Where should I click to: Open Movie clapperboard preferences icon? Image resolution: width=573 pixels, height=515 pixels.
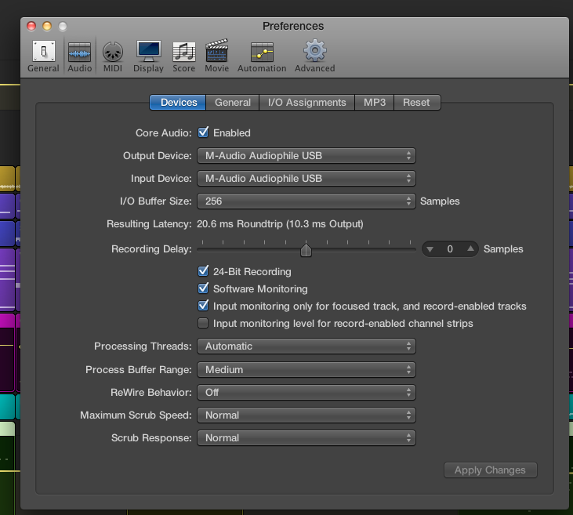[216, 51]
